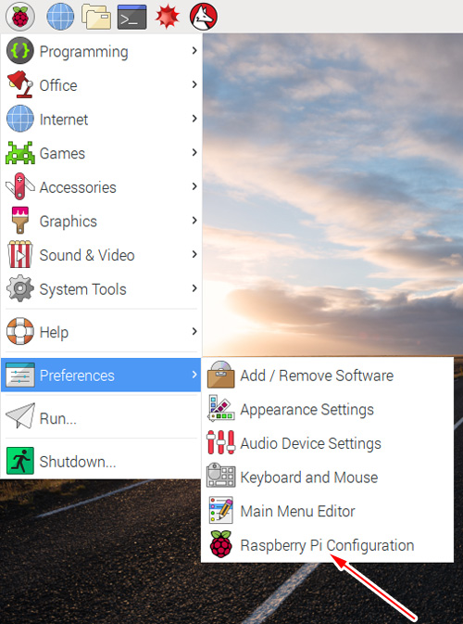Expand the Programming submenu arrow
The width and height of the screenshot is (463, 624).
(x=194, y=51)
